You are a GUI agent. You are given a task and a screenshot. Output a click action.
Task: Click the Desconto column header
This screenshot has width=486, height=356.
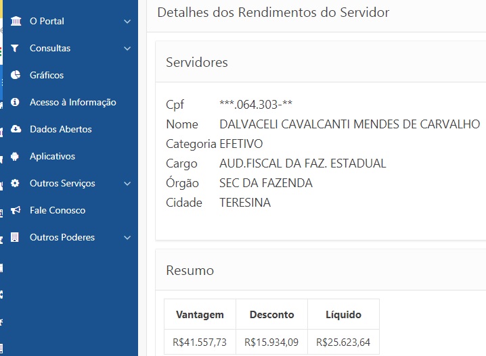272,315
